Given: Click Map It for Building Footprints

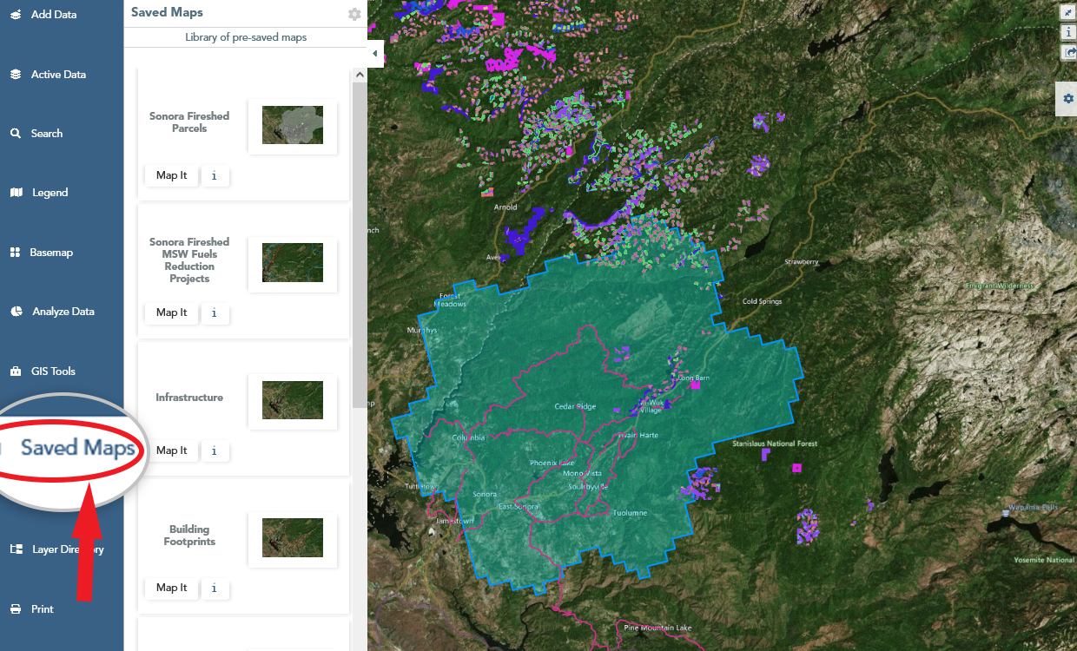Looking at the screenshot, I should point(171,588).
